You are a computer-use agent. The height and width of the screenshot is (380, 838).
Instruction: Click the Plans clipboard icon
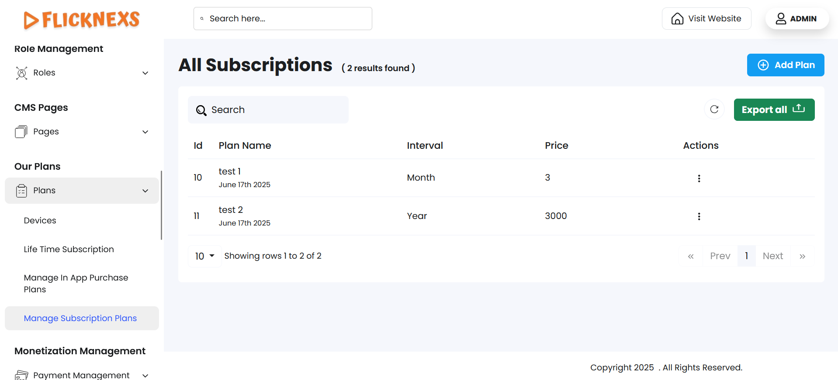tap(21, 191)
